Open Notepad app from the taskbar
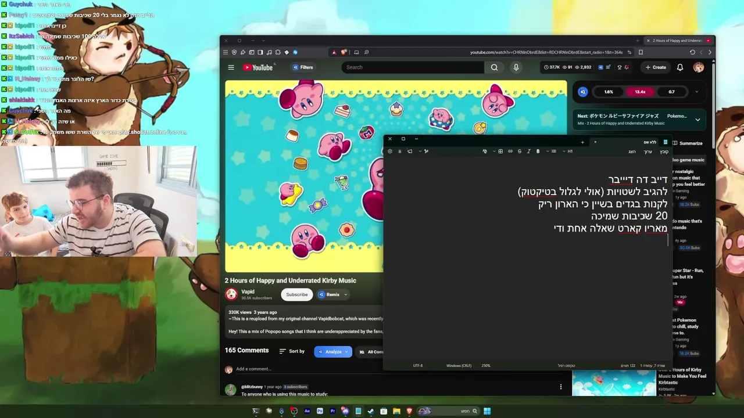Image resolution: width=744 pixels, height=418 pixels. 358,411
